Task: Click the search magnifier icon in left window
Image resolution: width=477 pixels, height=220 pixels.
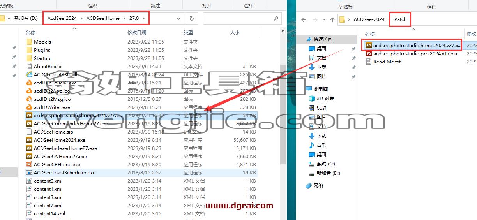Action: [276, 18]
